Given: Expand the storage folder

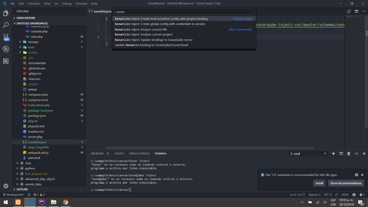Looking at the screenshot, I should pos(33,42).
